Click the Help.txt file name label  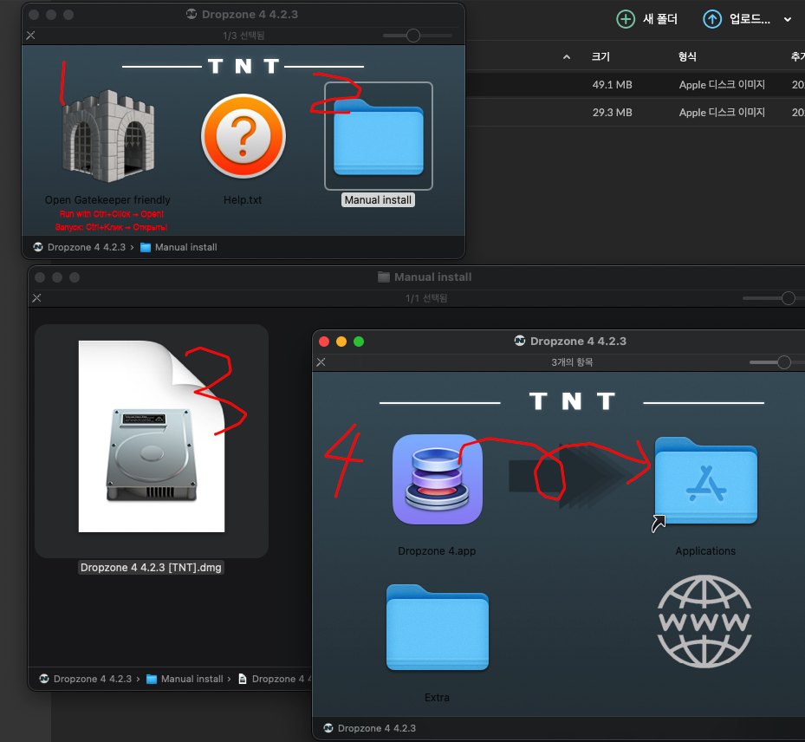pyautogui.click(x=243, y=199)
